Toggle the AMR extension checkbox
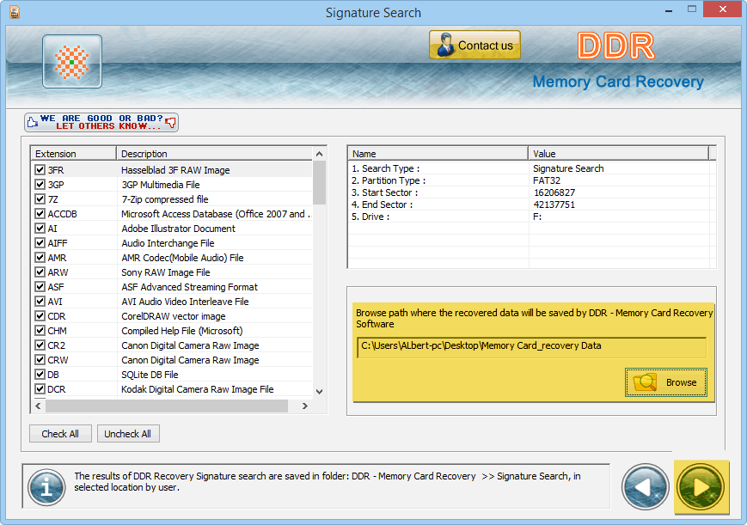747x525 pixels. coord(40,257)
